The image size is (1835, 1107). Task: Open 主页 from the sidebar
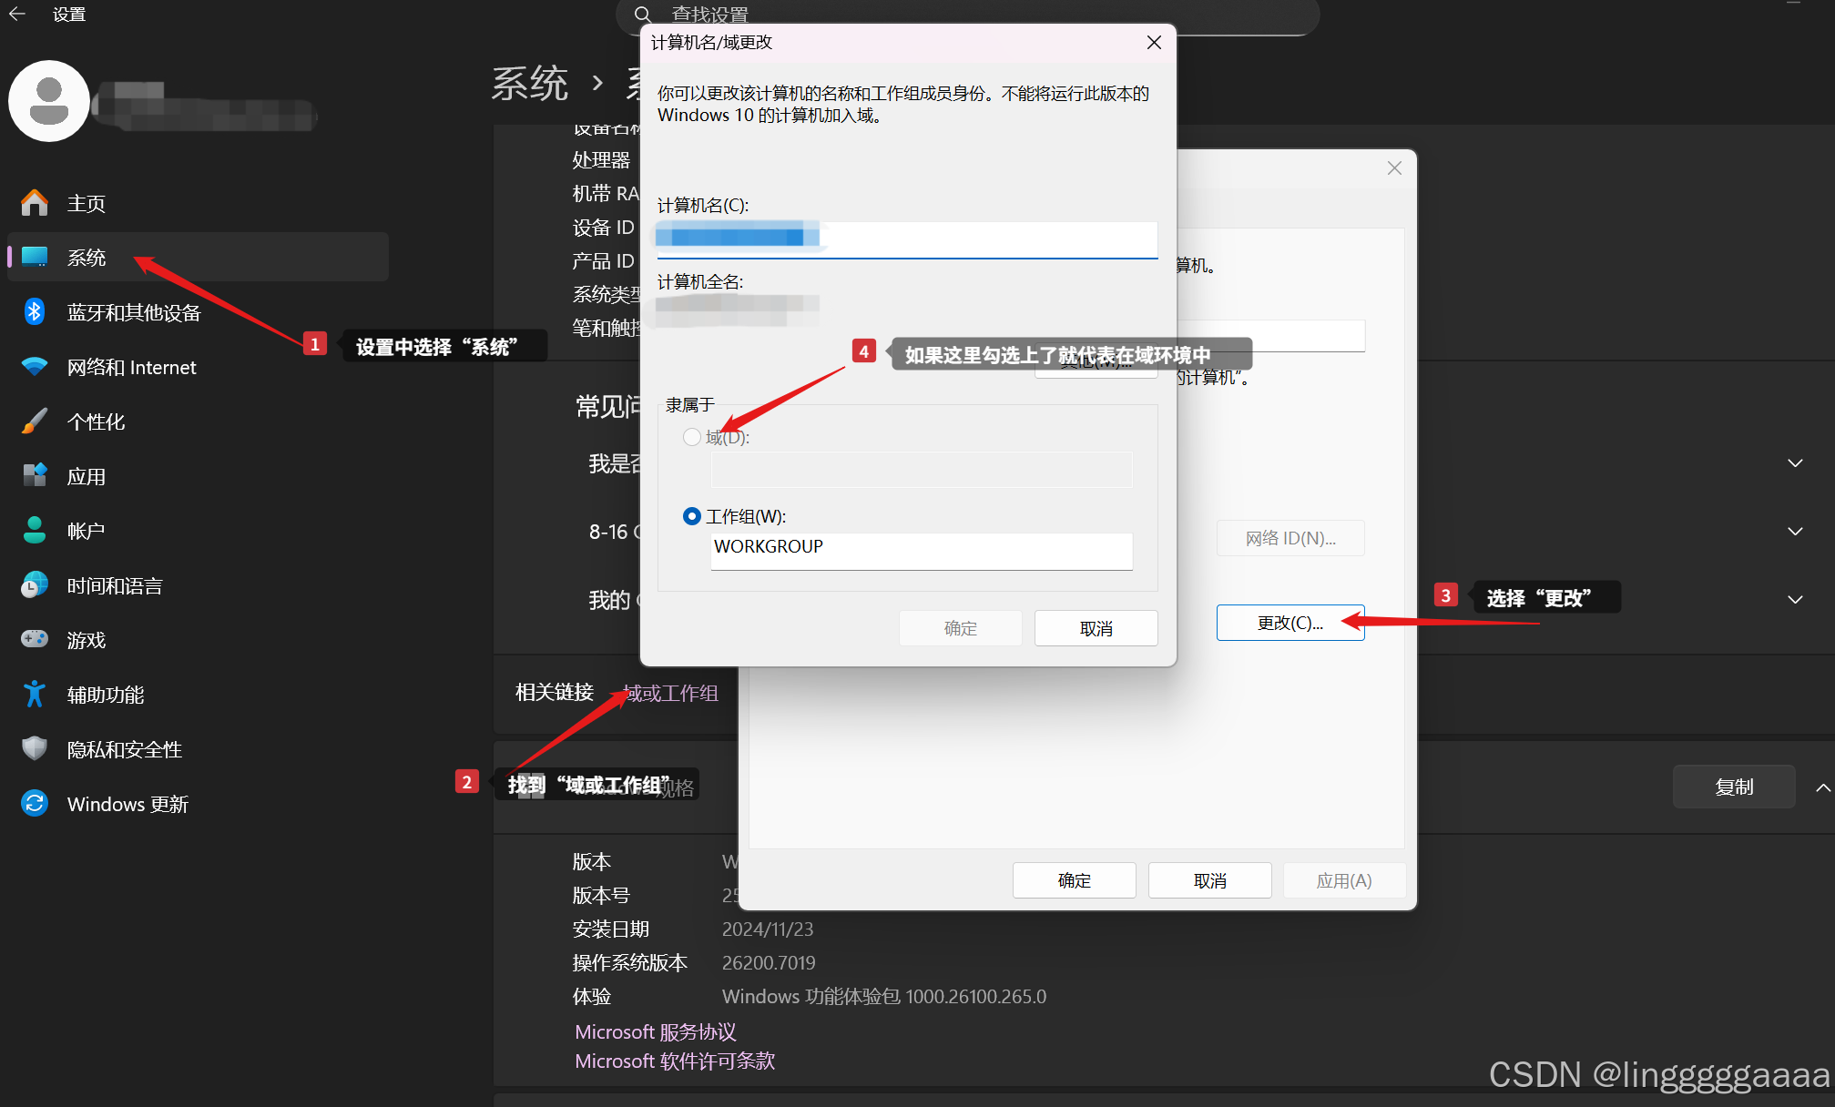tap(87, 202)
